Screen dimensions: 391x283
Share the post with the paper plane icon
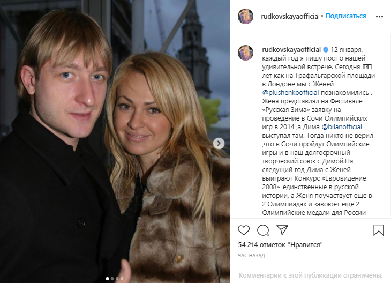pyautogui.click(x=282, y=230)
